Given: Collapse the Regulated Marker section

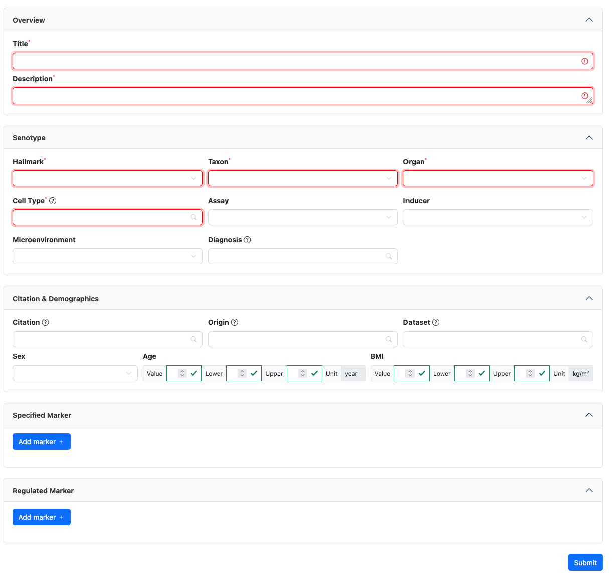Looking at the screenshot, I should coord(589,490).
